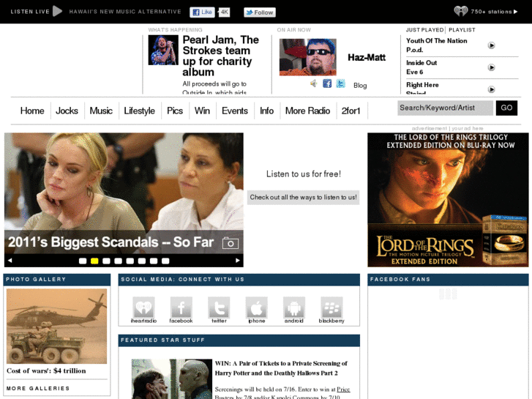532x399 pixels.
Task: Open the Playlist tab
Action: [462, 30]
